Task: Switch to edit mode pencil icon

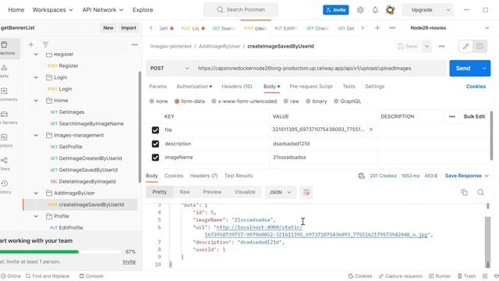Action: point(465,46)
